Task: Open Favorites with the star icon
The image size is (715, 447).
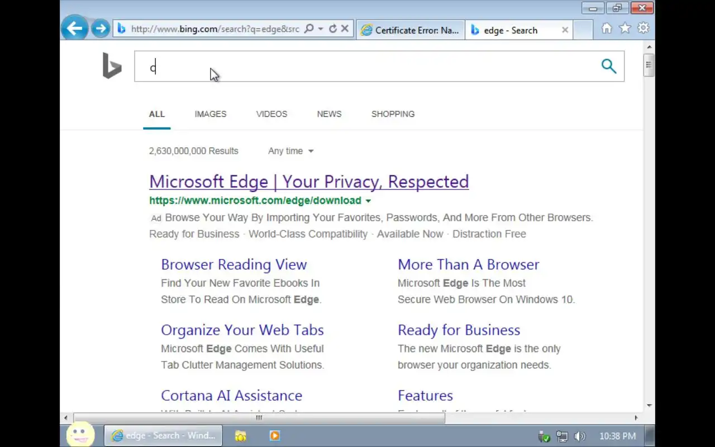Action: (x=625, y=28)
